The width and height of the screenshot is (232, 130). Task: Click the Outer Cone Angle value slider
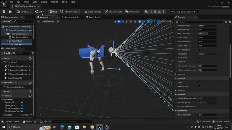(207, 34)
